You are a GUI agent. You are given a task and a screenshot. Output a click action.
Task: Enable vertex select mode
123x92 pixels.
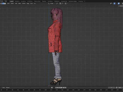click(x=1, y=4)
